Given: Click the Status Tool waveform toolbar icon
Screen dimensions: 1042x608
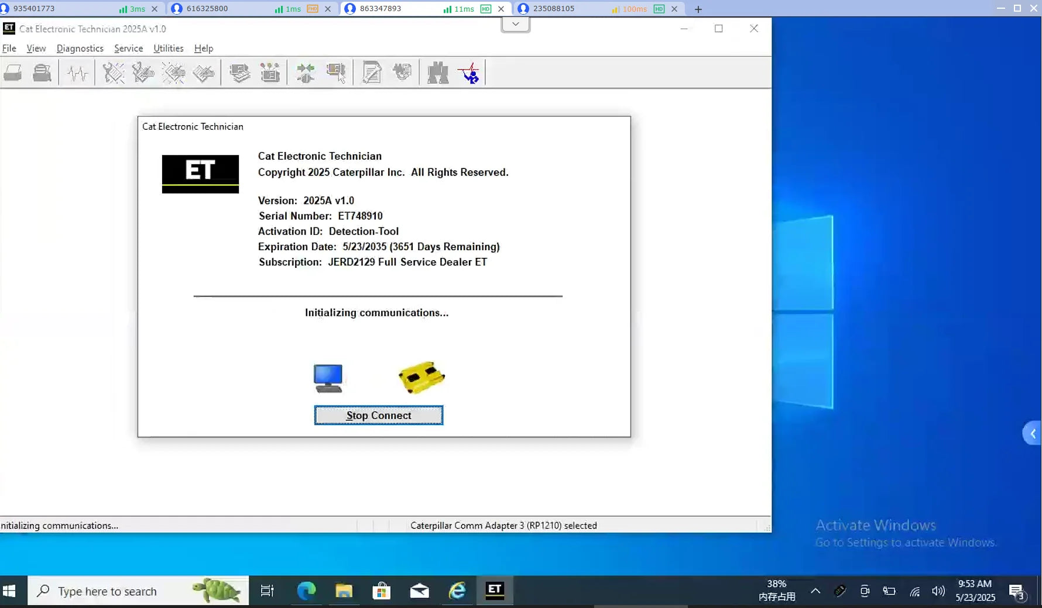Looking at the screenshot, I should (77, 73).
